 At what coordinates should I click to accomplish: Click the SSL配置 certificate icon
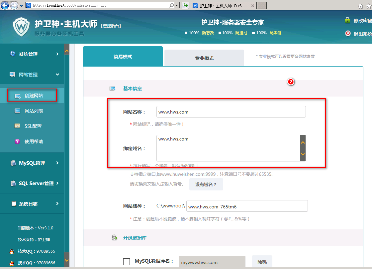[17, 126]
